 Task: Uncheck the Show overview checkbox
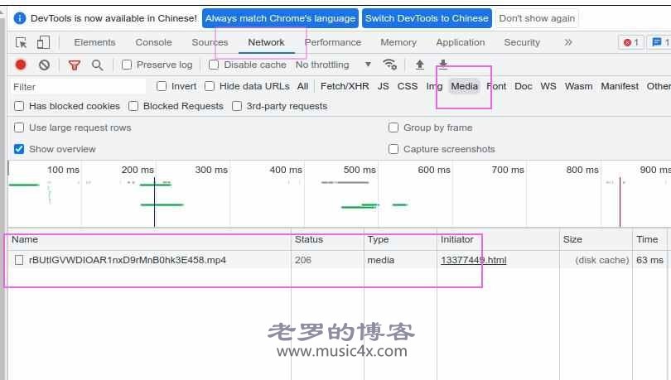pyautogui.click(x=19, y=149)
